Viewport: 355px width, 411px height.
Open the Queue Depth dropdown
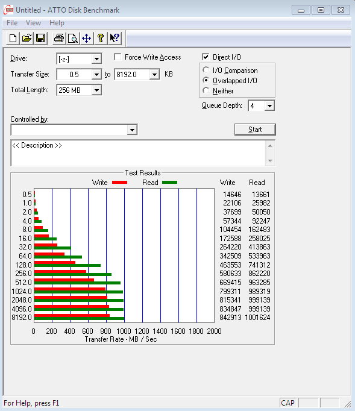(269, 106)
